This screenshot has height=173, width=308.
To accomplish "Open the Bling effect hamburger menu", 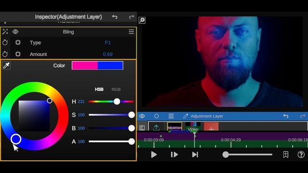I will (x=131, y=32).
